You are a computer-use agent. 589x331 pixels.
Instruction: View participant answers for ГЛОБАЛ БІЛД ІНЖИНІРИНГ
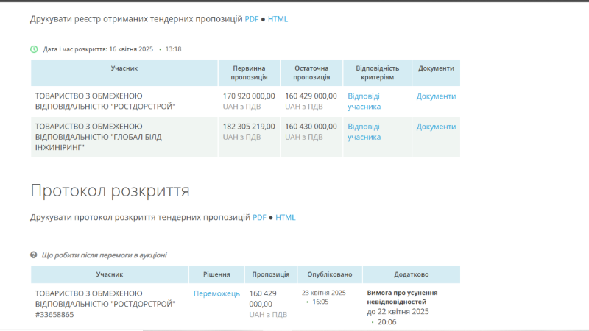point(364,131)
